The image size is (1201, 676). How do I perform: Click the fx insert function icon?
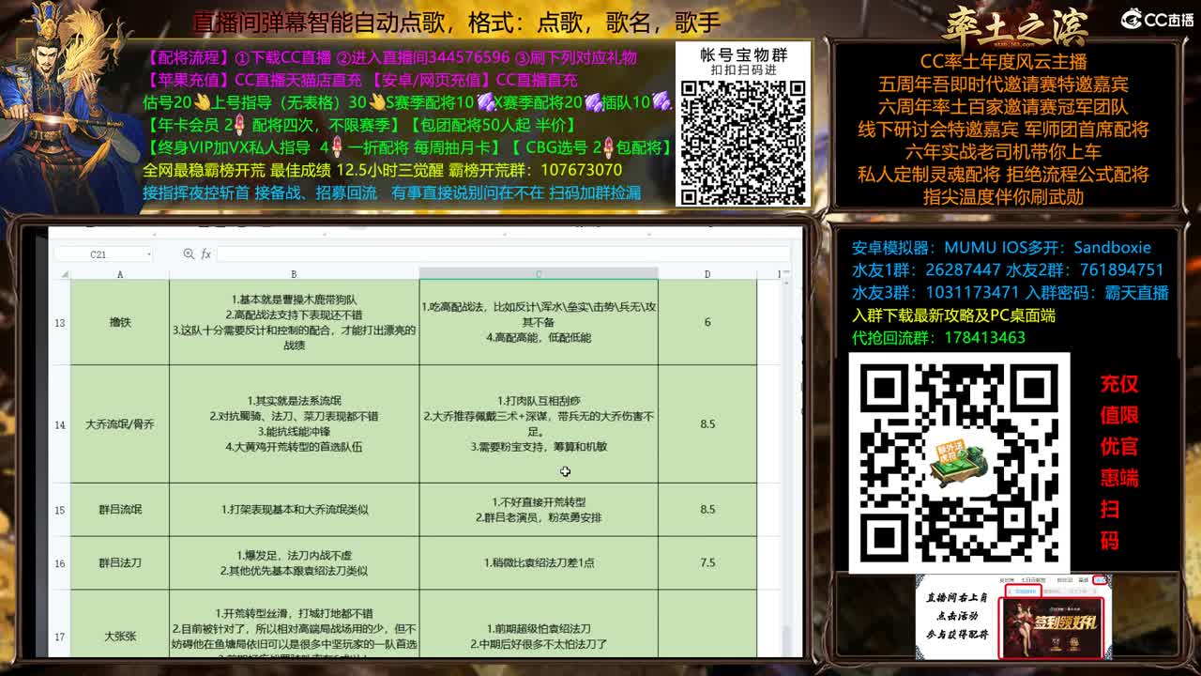point(206,254)
